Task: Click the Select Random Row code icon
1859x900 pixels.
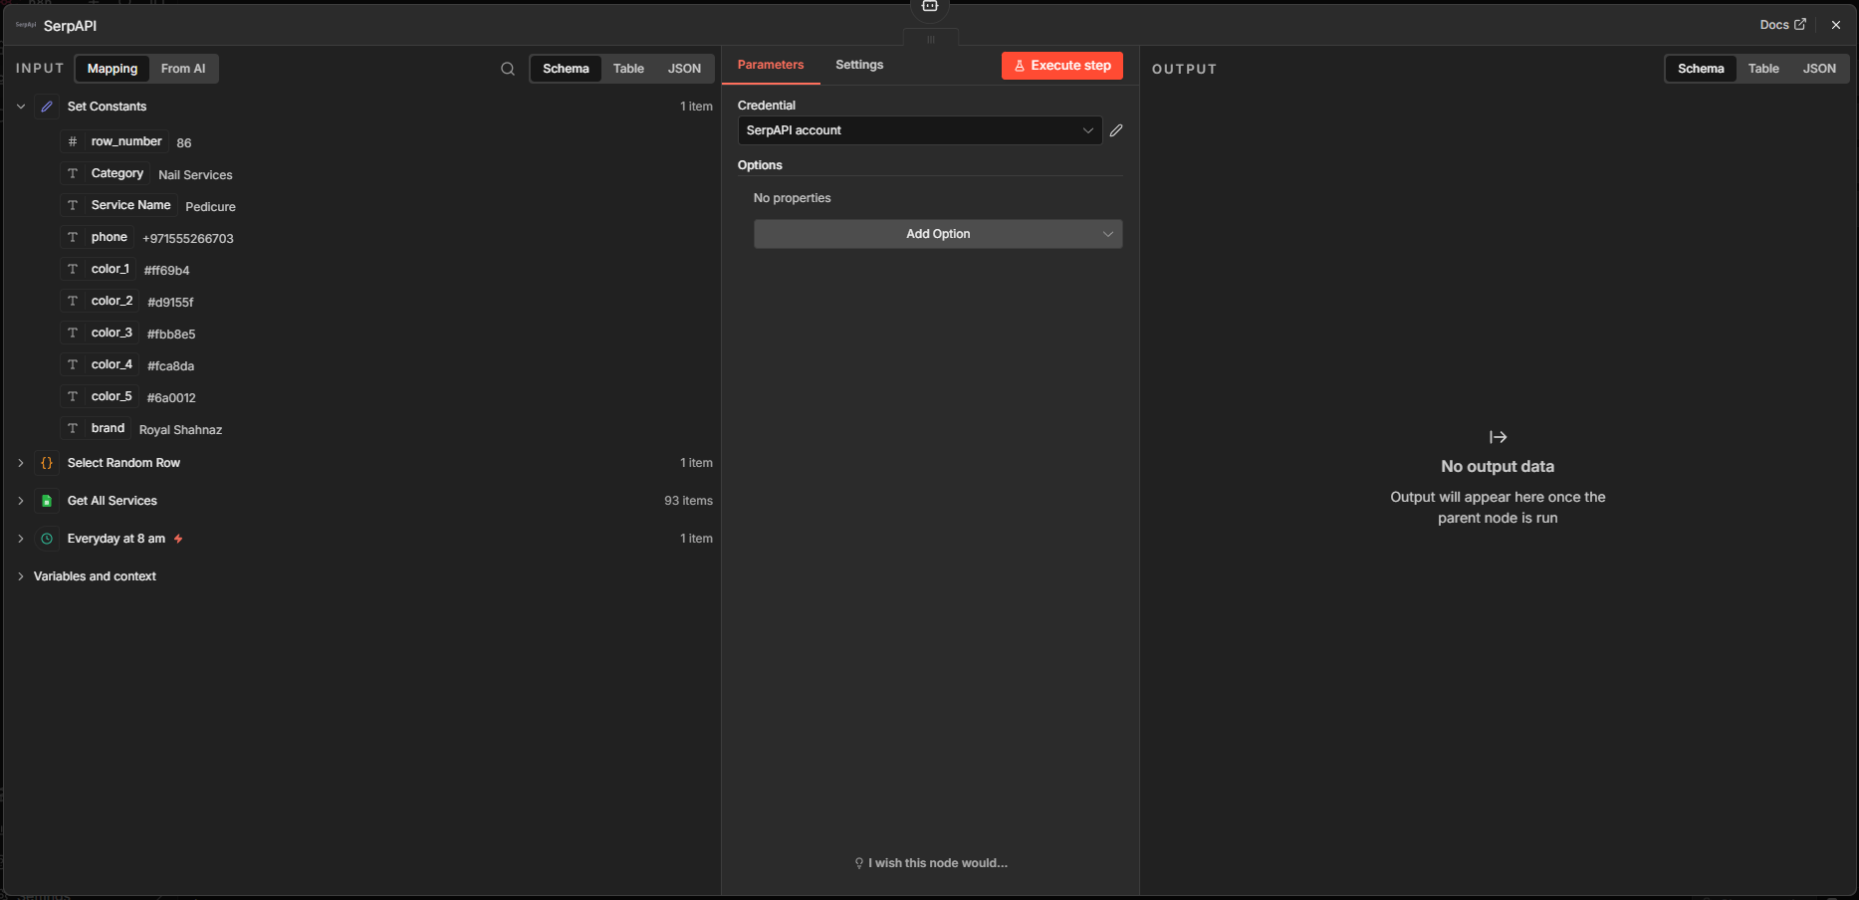Action: coord(47,463)
